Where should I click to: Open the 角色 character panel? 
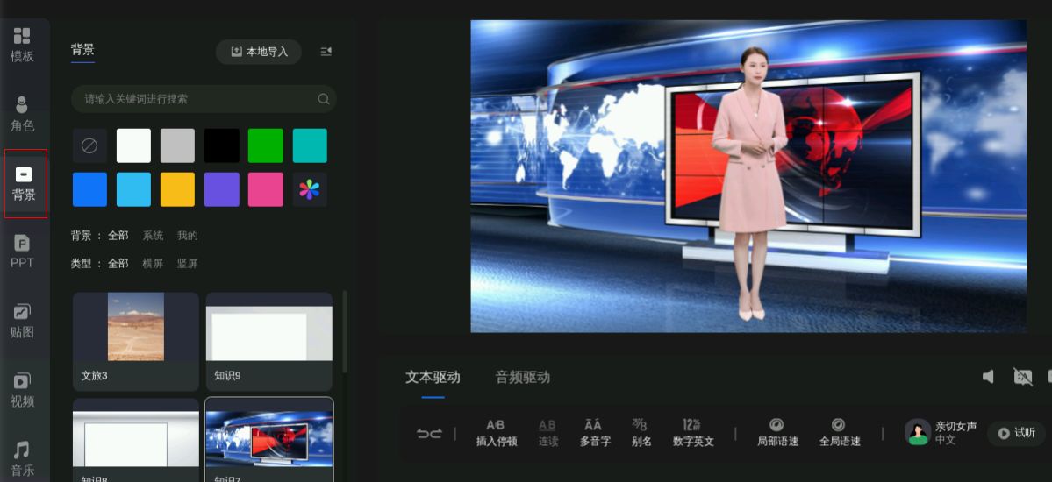[x=22, y=114]
